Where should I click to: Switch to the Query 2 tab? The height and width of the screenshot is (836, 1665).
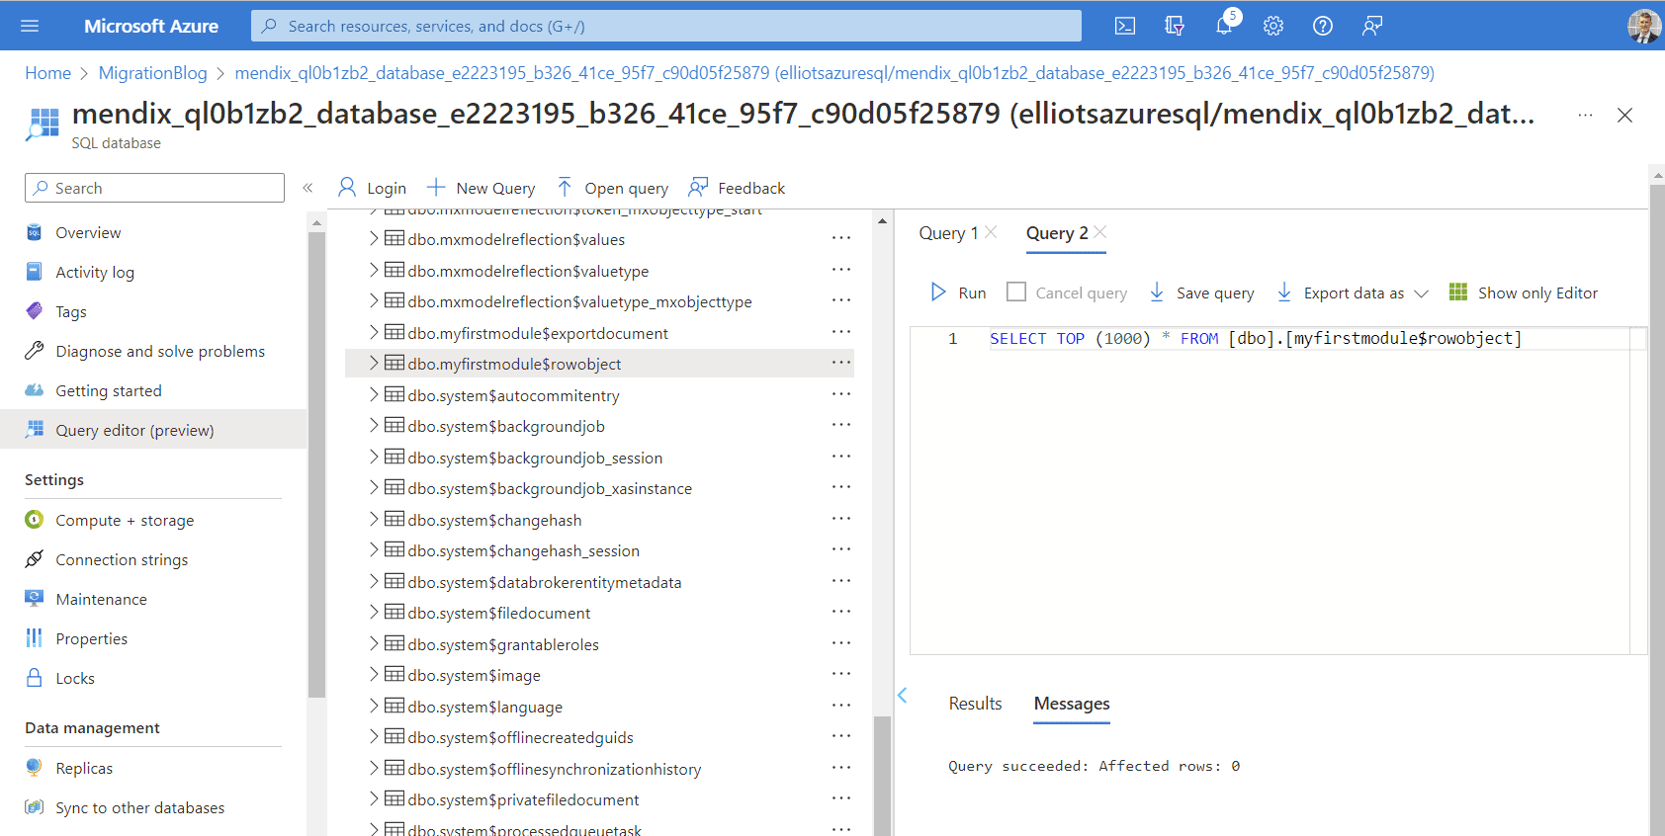tap(1057, 233)
